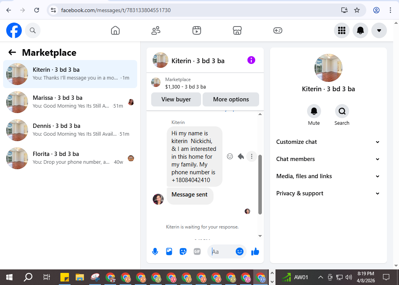Open more actions three-dot menu on message
399x285 pixels.
(252, 156)
